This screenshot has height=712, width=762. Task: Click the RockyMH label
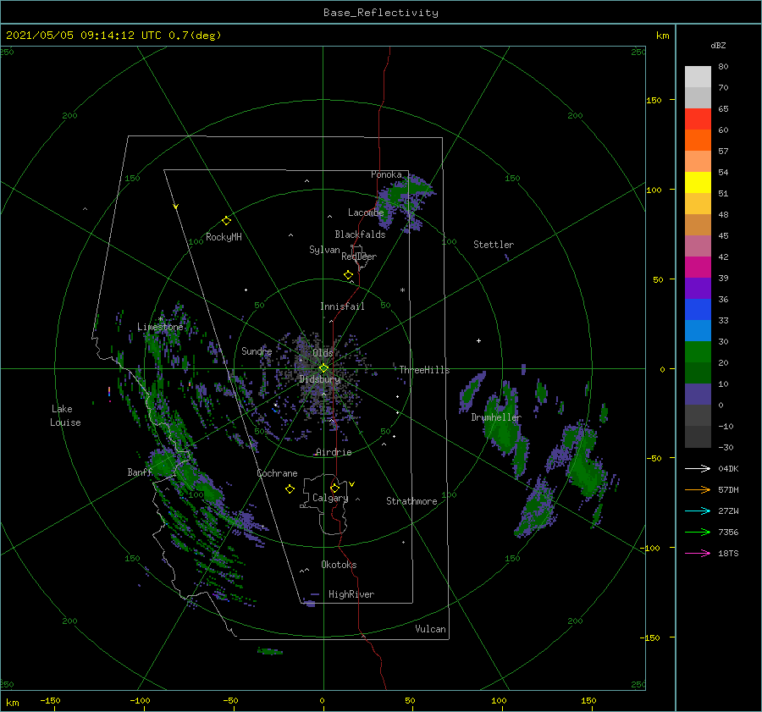(224, 237)
